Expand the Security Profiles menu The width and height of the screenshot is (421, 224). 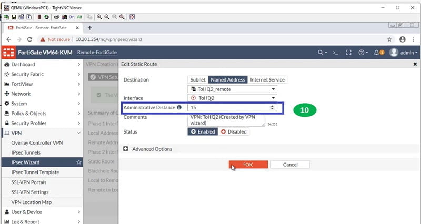click(42, 123)
